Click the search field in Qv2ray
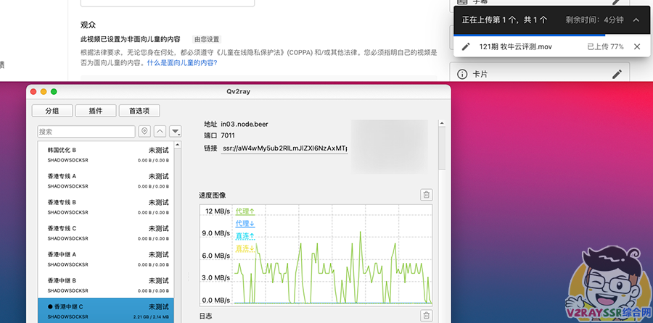The height and width of the screenshot is (323, 653). [x=86, y=131]
